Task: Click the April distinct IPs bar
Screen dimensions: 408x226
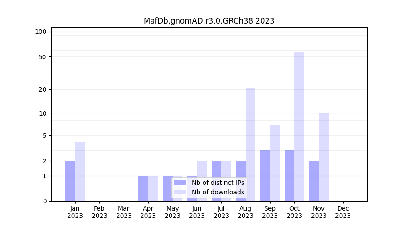Action: coord(143,188)
